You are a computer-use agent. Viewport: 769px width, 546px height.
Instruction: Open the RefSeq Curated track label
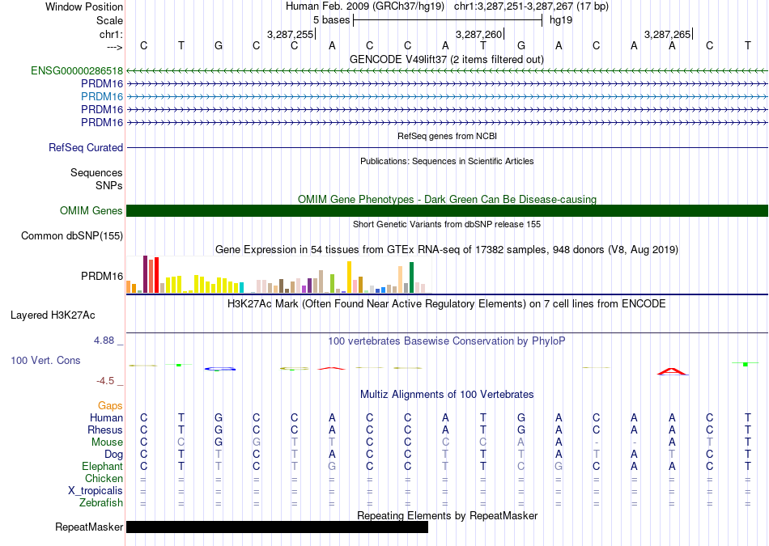[x=86, y=147]
